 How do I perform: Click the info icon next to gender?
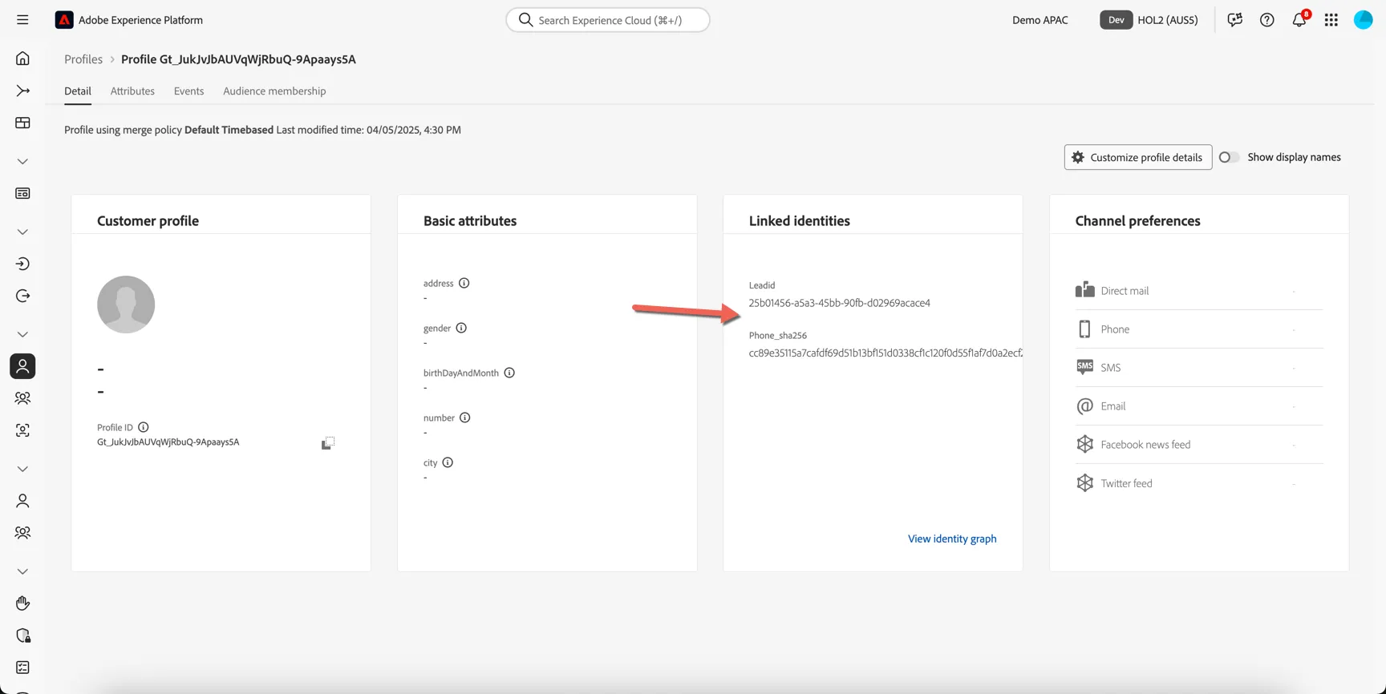(461, 328)
